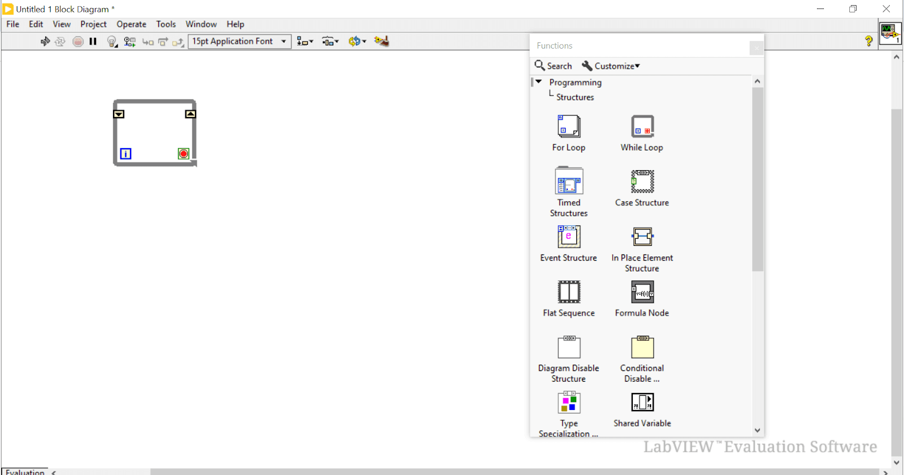The height and width of the screenshot is (475, 904).
Task: Select In Place Element Structure icon
Action: pos(642,237)
